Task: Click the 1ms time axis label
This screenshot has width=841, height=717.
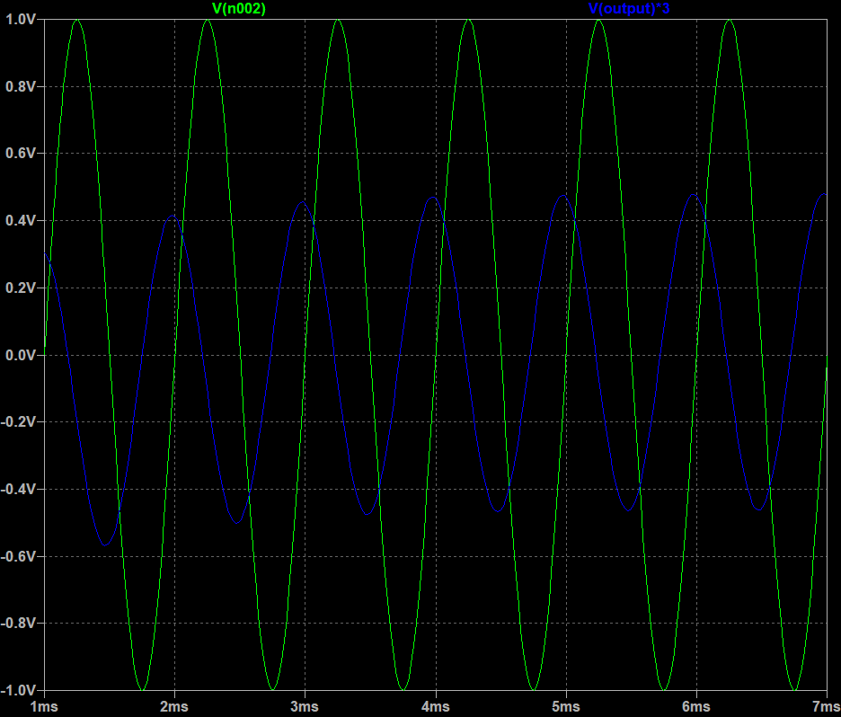Action: pyautogui.click(x=44, y=706)
